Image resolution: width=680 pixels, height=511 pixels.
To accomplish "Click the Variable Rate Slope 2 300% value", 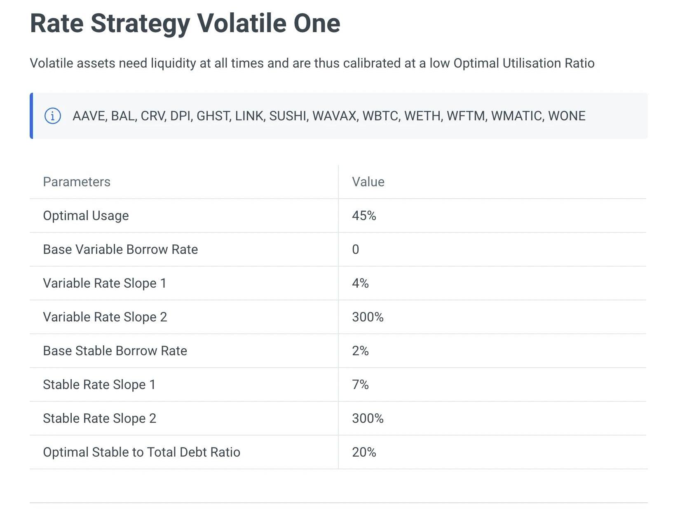I will (368, 317).
